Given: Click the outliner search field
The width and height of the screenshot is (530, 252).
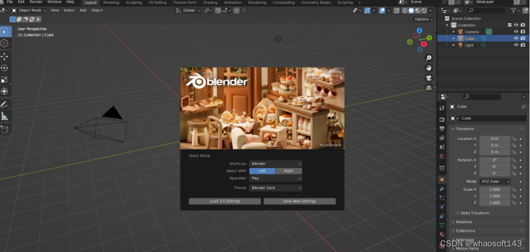Looking at the screenshot, I should coord(486,11).
